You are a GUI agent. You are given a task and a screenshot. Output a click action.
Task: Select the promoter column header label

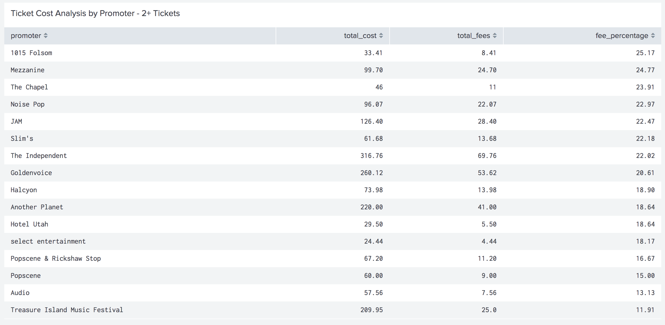coord(26,36)
